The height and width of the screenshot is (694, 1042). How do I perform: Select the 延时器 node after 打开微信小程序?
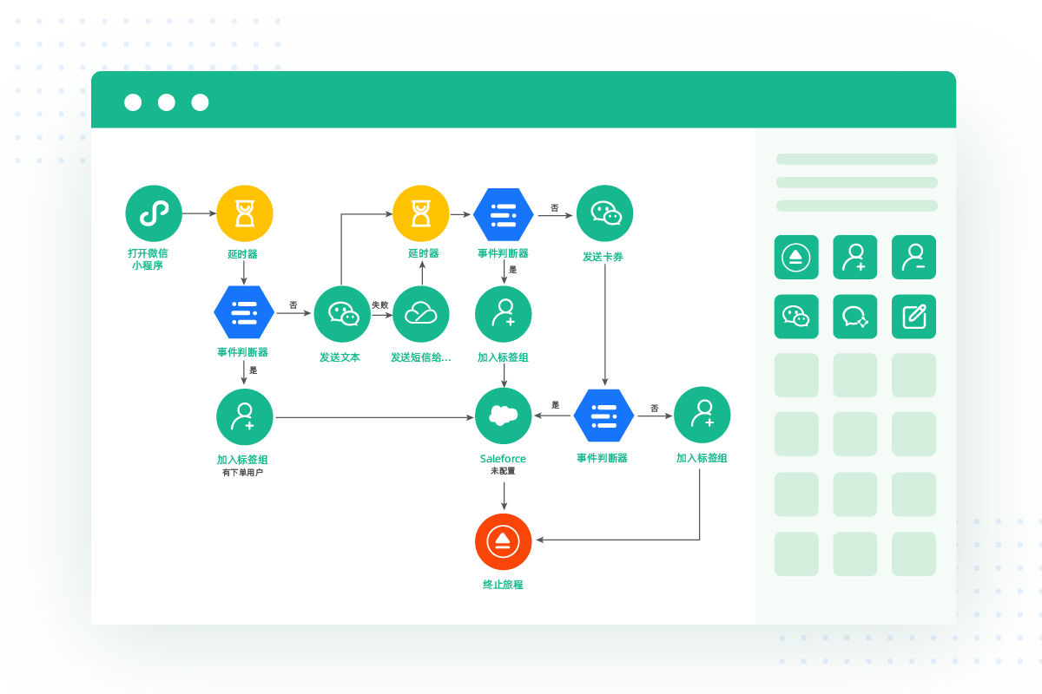pos(244,213)
